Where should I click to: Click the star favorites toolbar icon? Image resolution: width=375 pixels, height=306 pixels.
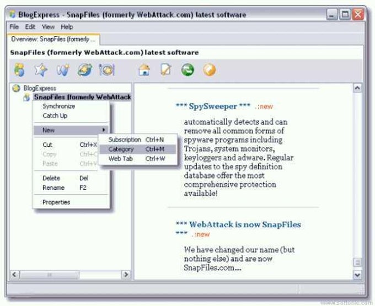click(41, 70)
